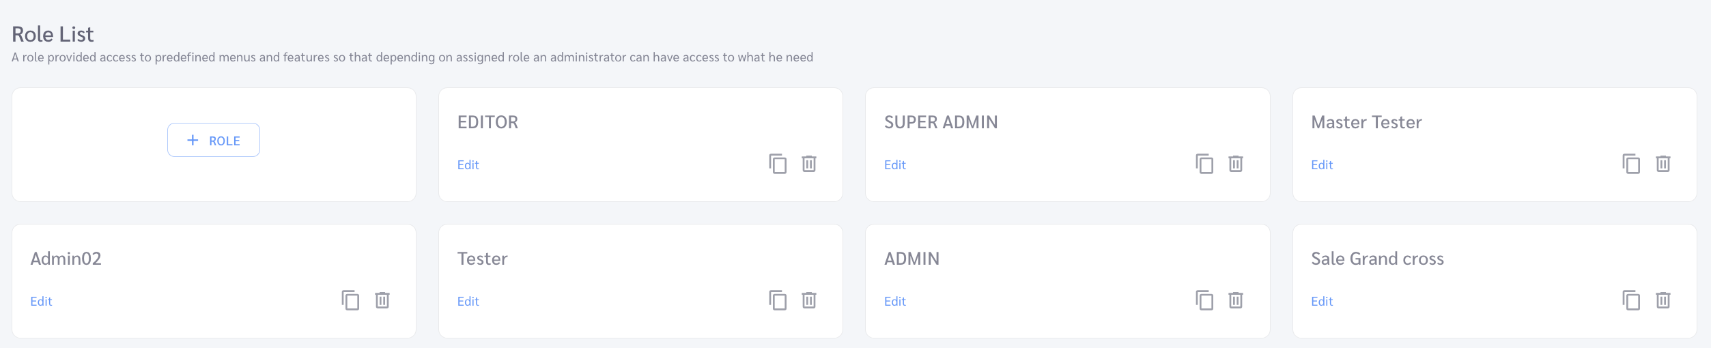Viewport: 1711px width, 348px height.
Task: Delete the SUPER ADMIN role
Action: click(x=1236, y=164)
